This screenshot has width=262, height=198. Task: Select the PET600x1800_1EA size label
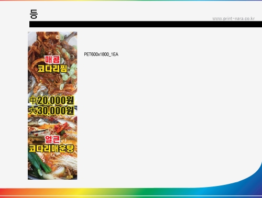point(101,54)
